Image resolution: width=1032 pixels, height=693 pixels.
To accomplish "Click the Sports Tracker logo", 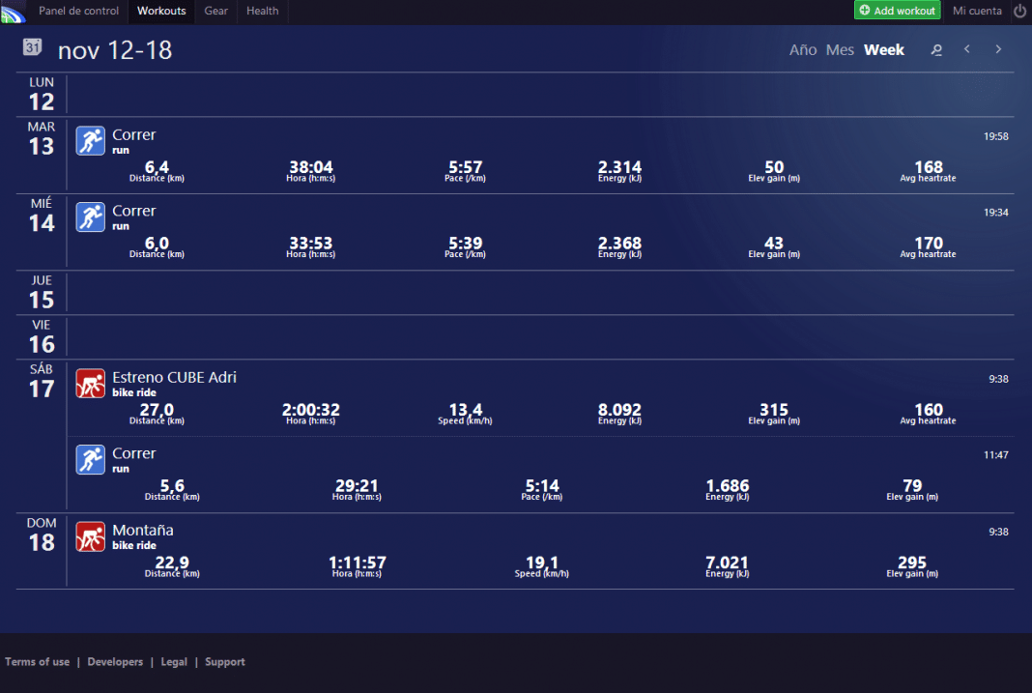I will (x=14, y=11).
